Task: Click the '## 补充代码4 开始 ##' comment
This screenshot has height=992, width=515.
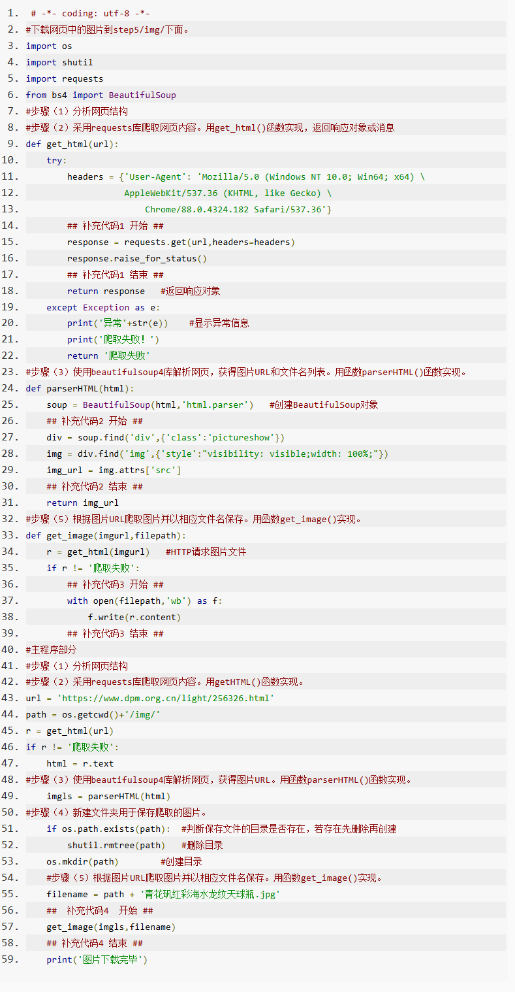Action: [x=100, y=910]
